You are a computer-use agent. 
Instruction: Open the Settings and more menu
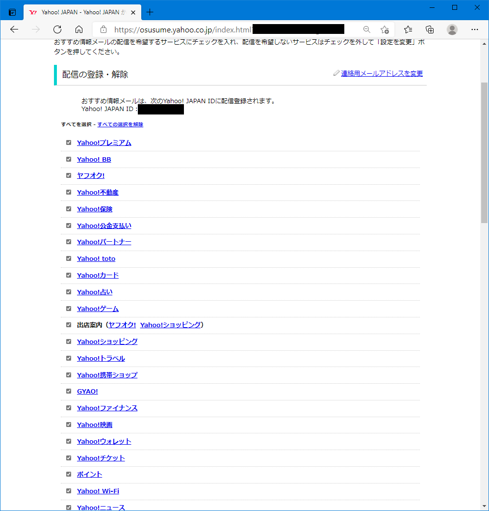(x=474, y=29)
